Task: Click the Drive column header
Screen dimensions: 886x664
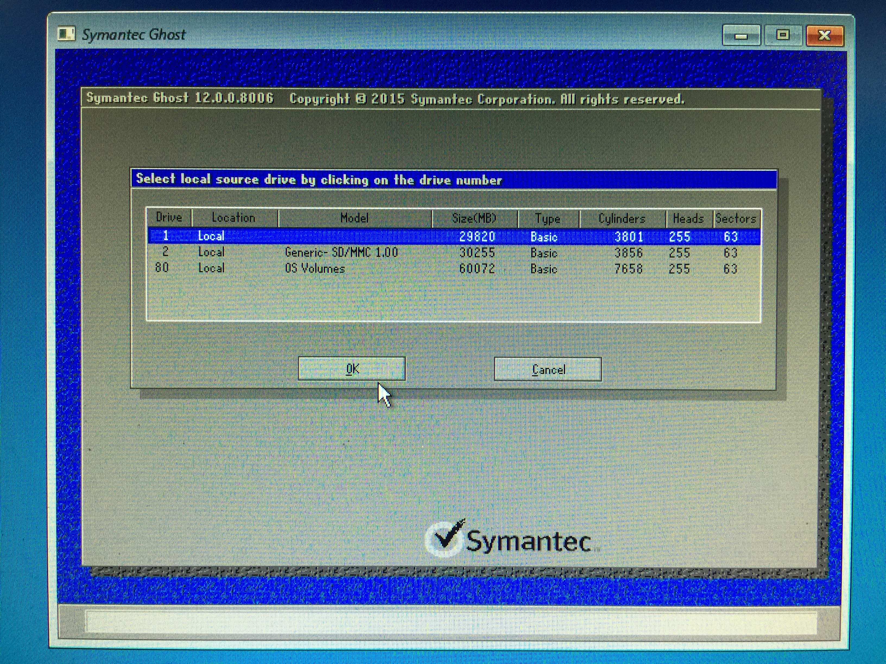Action: tap(169, 217)
